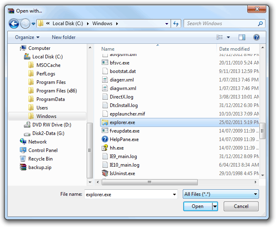
Task: Toggle the preview pane icon
Action: 242,37
